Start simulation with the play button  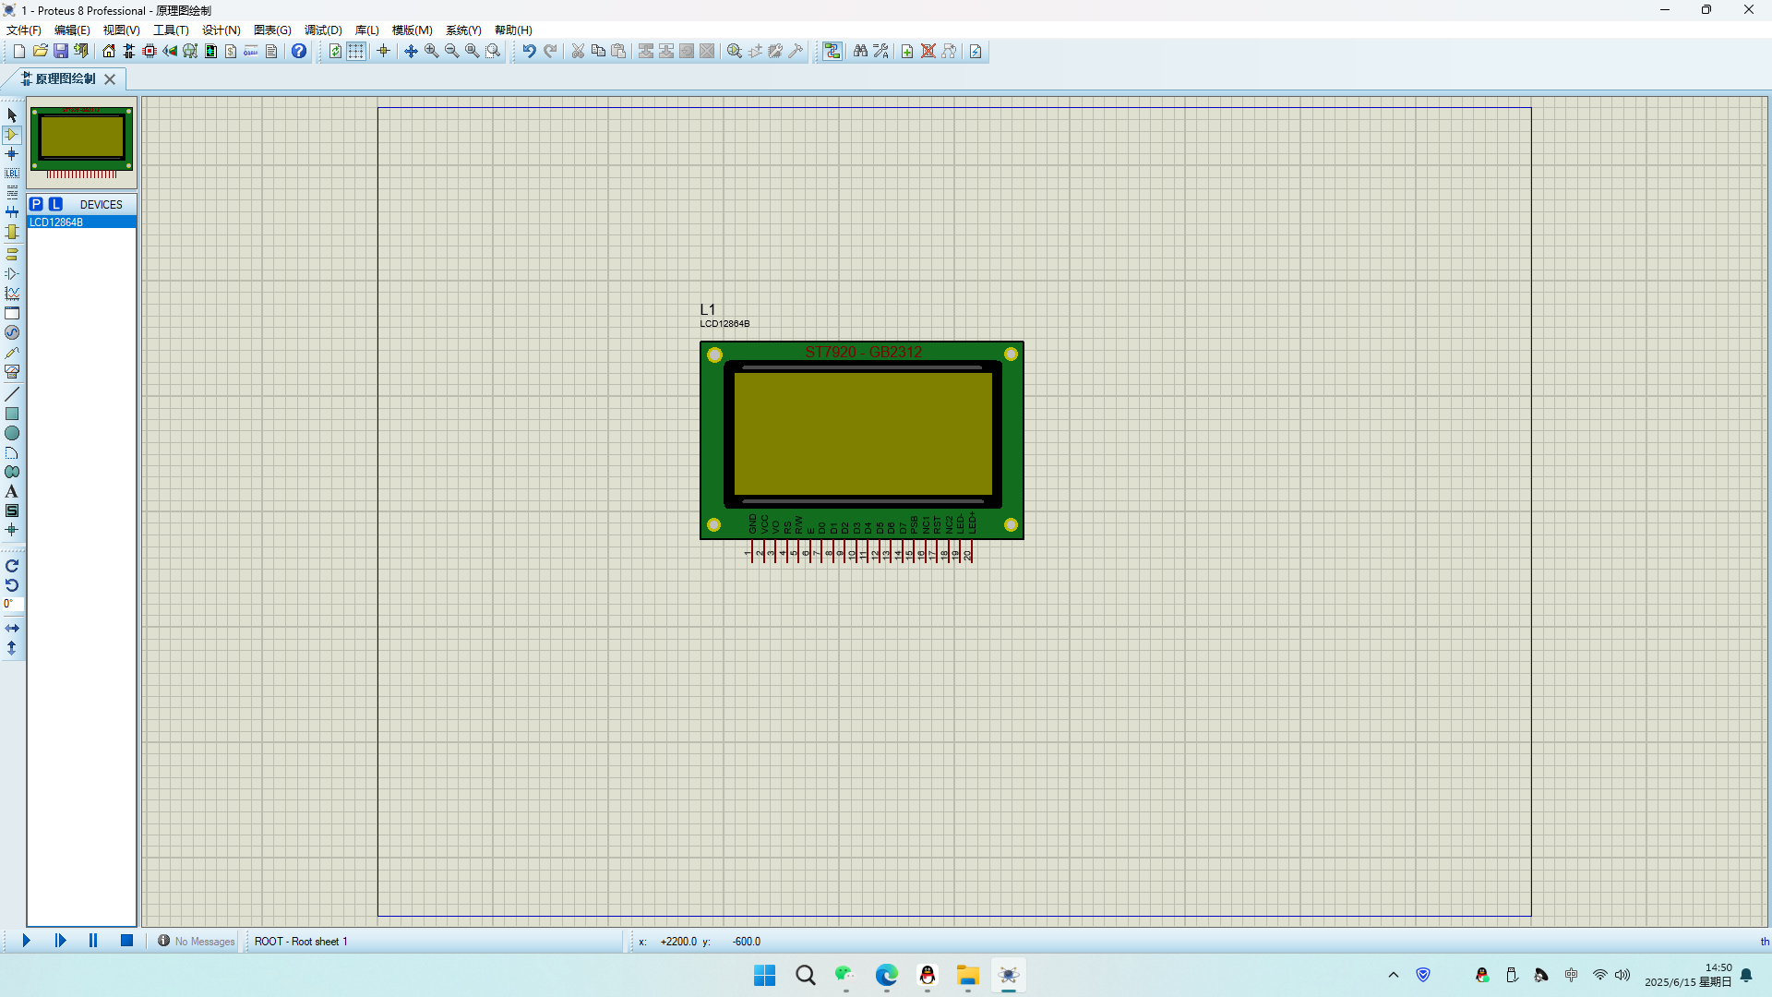click(x=26, y=941)
